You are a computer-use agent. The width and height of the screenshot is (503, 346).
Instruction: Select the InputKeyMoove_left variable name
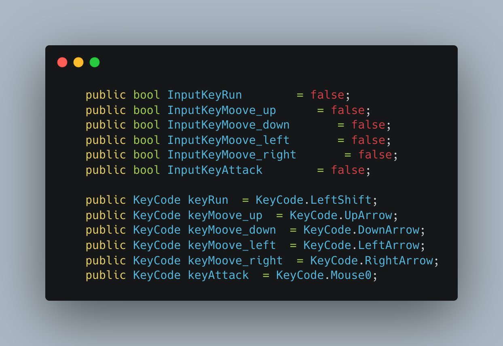(x=228, y=140)
